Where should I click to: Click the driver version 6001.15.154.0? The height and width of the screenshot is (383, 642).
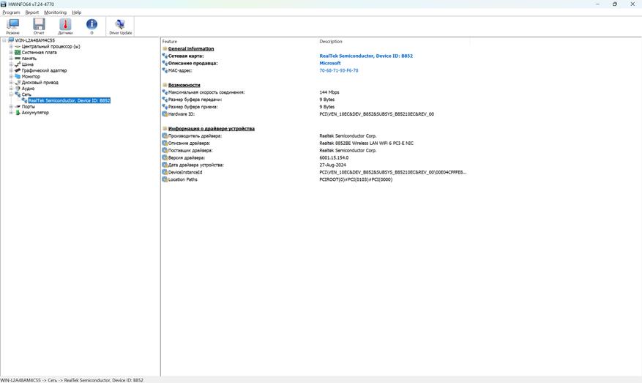[x=334, y=157]
